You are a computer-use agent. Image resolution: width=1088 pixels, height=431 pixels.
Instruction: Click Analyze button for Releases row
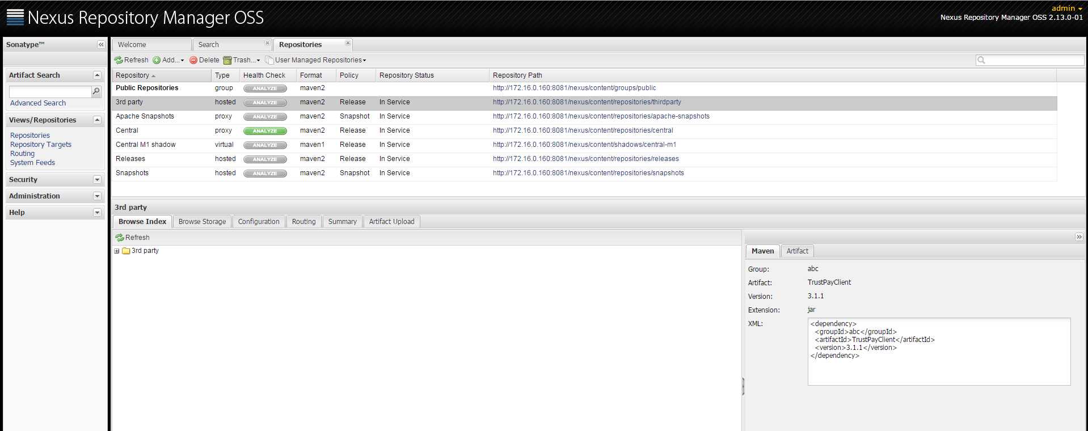[265, 159]
